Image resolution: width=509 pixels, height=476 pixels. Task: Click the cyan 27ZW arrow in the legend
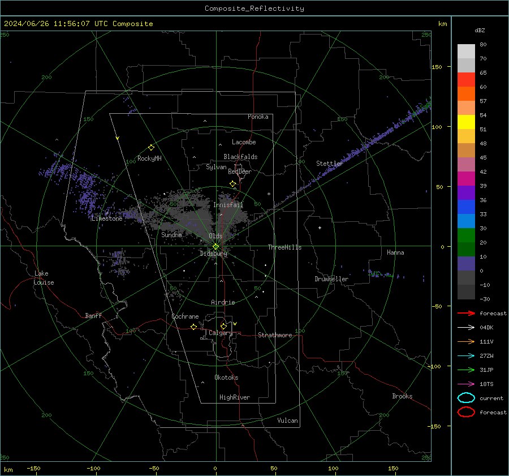pyautogui.click(x=466, y=356)
